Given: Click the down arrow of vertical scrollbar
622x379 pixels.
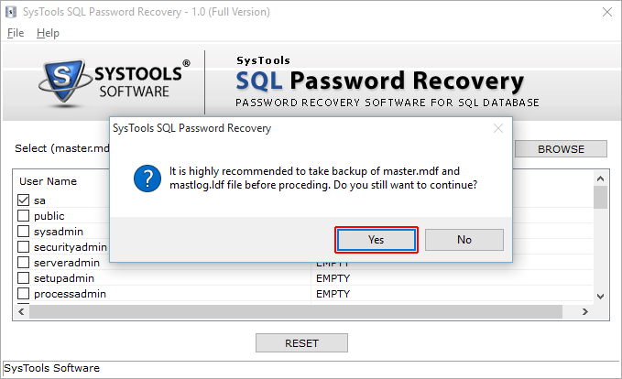Looking at the screenshot, I should click(601, 296).
